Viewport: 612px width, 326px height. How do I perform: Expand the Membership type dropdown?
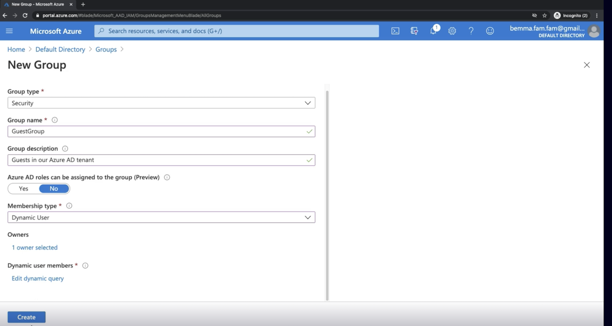[161, 217]
